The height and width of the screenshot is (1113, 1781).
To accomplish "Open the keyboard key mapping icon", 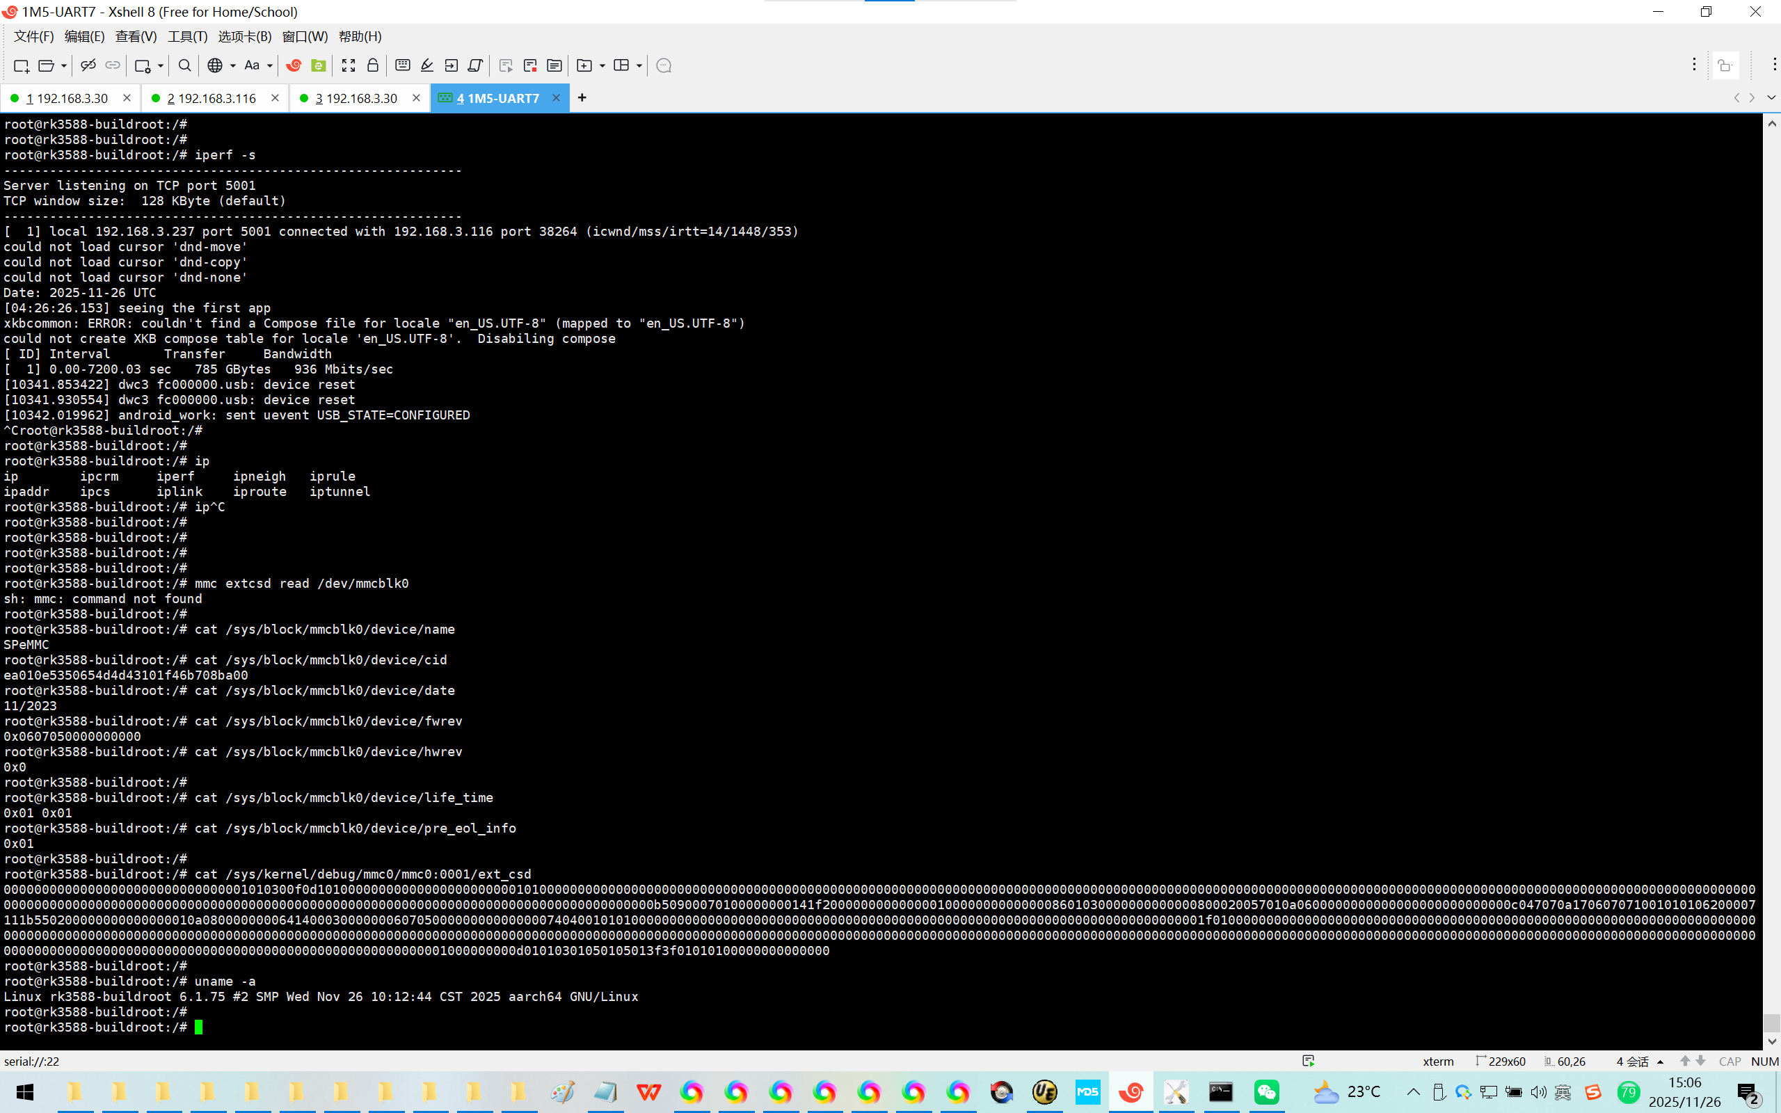I will click(403, 65).
